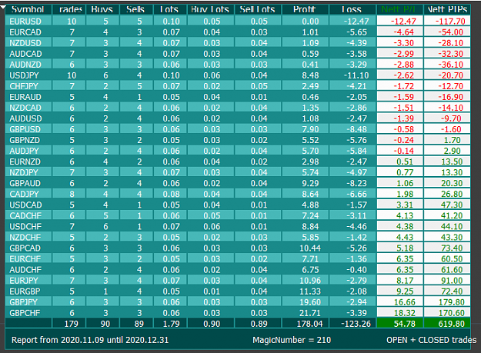
Task: Select the EURUSD symbol row
Action: pyautogui.click(x=238, y=21)
